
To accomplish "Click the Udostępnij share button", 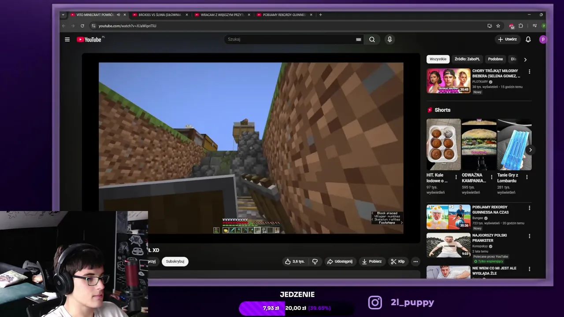I will [340, 261].
